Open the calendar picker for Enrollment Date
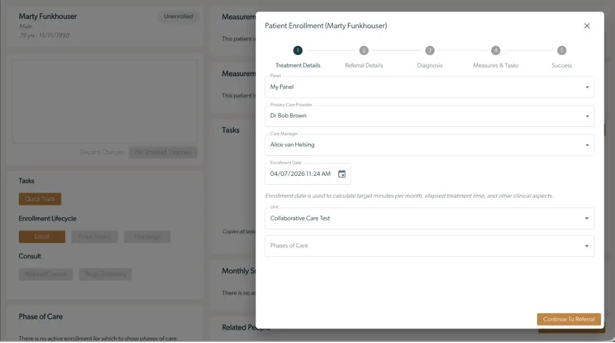 click(342, 173)
